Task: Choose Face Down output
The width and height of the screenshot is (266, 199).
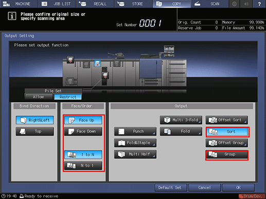Action: [83, 131]
